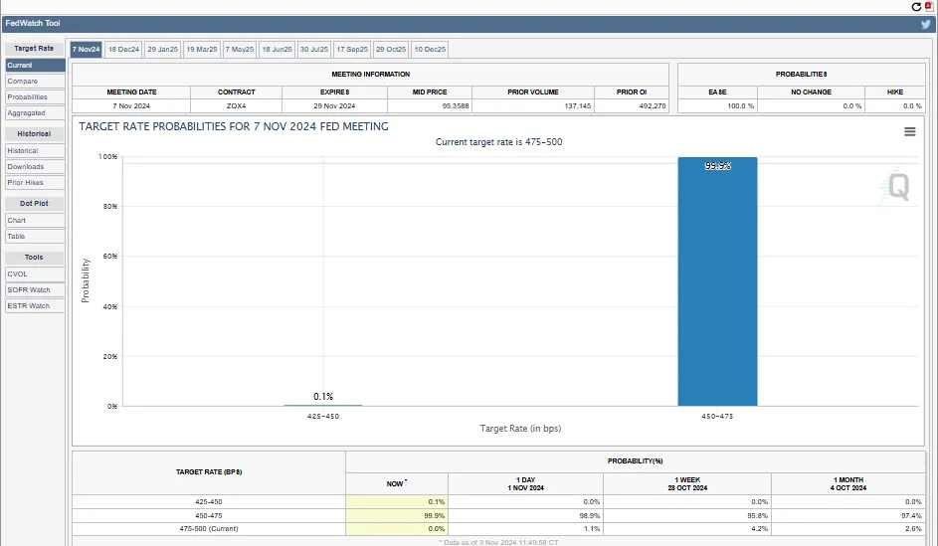Switch to the 18 Dec24 meeting tab
Image resolution: width=938 pixels, height=546 pixels.
124,48
